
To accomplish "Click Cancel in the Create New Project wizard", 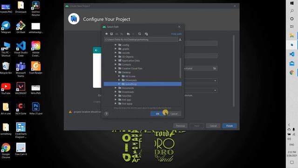I will click(x=213, y=126).
